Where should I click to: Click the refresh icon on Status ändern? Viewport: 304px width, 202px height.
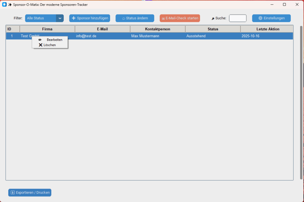(123, 18)
